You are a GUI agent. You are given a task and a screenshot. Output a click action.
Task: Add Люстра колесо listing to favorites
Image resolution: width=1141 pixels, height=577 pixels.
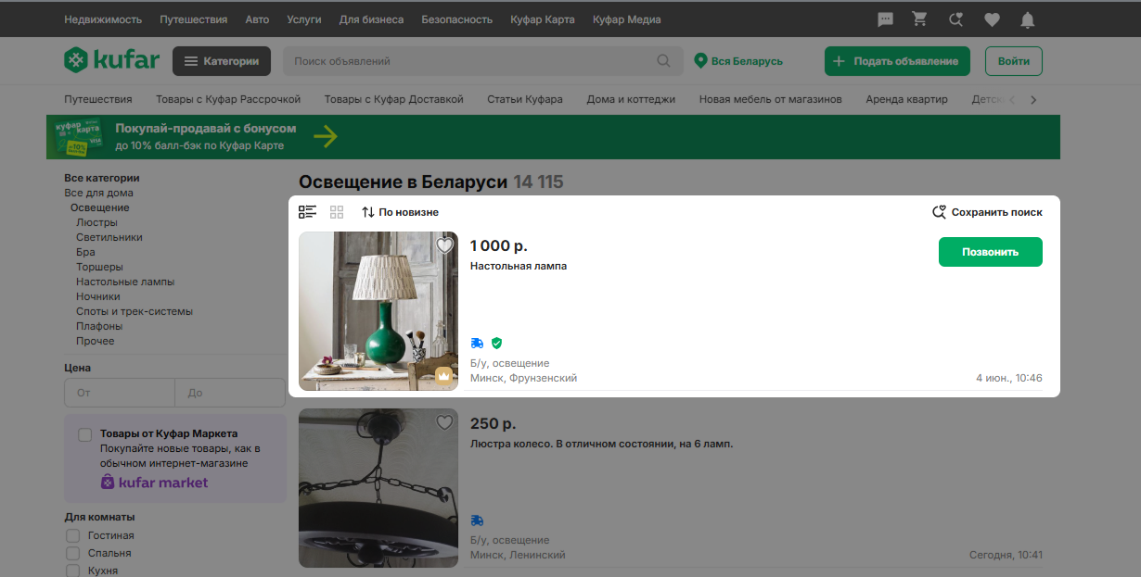[445, 422]
